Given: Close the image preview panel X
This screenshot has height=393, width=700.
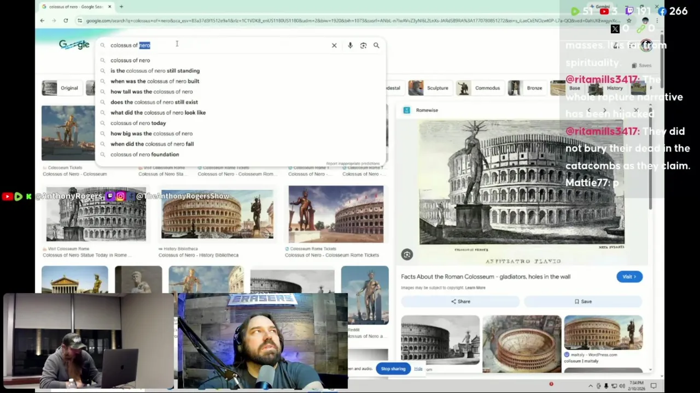Looking at the screenshot, I should coord(636,110).
